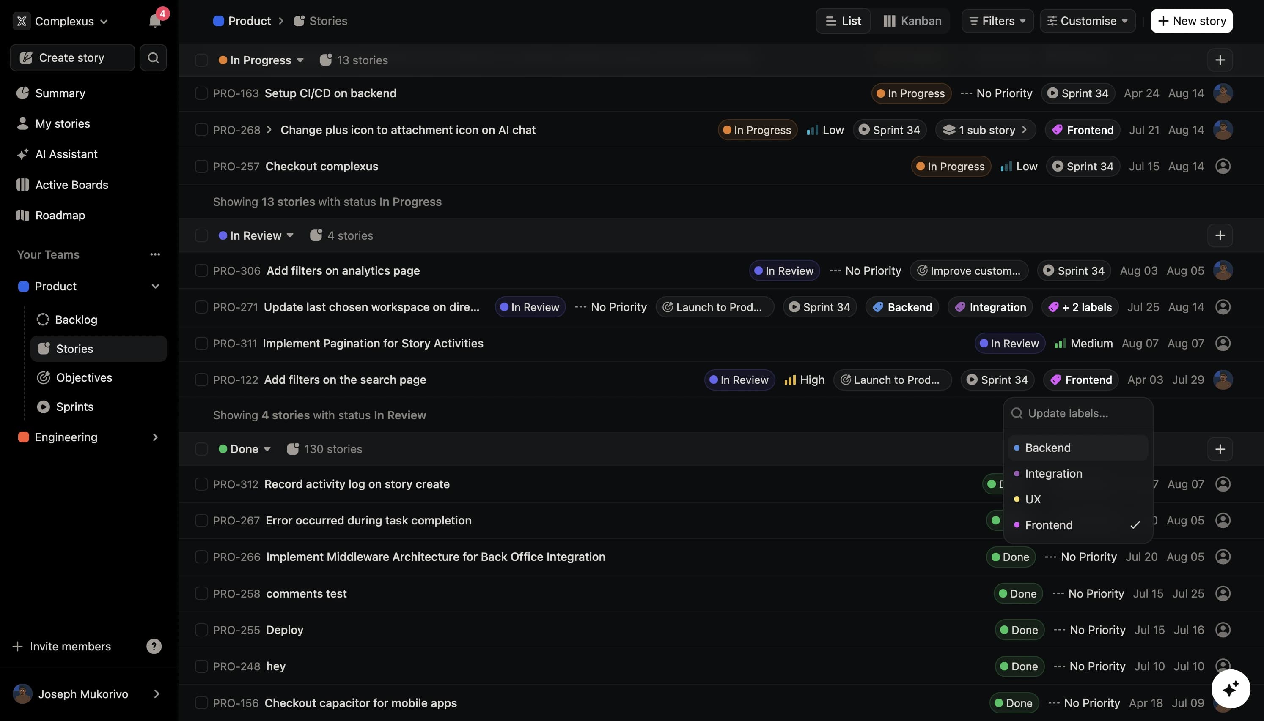
Task: Open the Roadmap view
Action: [x=60, y=216]
